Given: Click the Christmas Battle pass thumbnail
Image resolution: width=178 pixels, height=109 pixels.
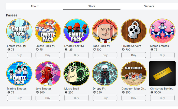Looking at the screenshot, I should tap(162, 74).
